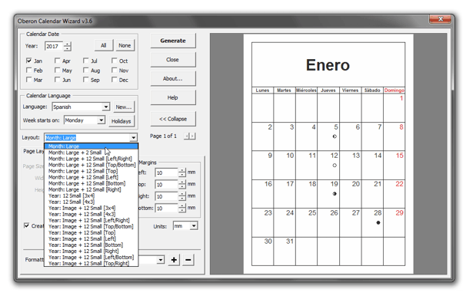Open the Week starts on dropdown
This screenshot has width=466, height=299.
[x=102, y=120]
